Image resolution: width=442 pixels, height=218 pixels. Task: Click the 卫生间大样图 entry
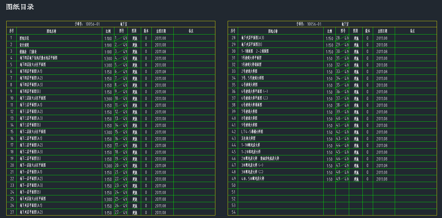(x=248, y=138)
